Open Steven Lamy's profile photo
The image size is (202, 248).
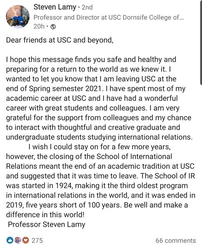click(18, 17)
